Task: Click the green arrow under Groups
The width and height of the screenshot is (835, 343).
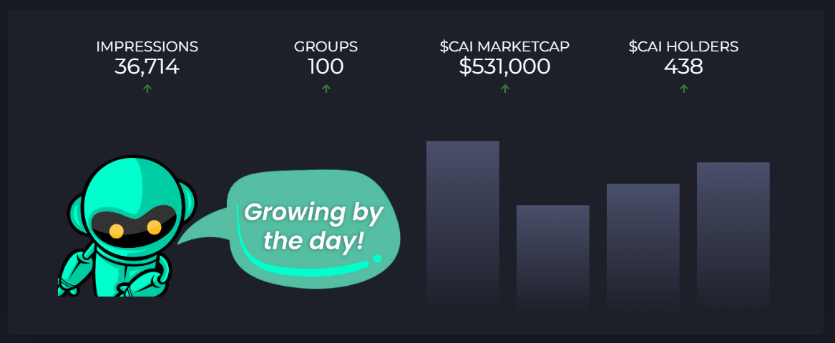Action: [x=326, y=89]
